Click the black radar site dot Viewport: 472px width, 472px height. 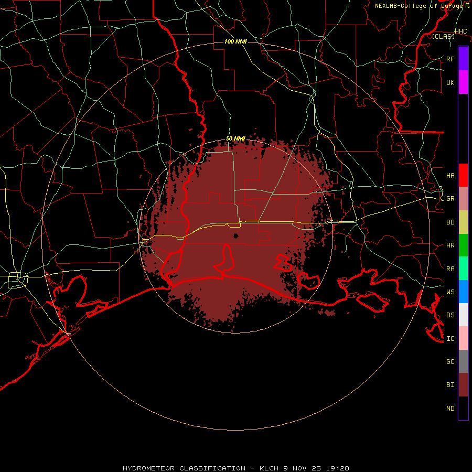235,235
